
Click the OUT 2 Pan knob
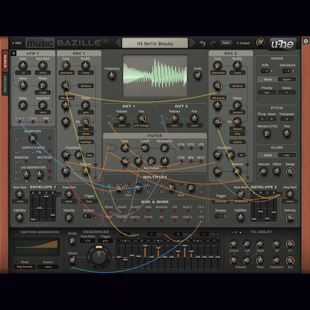(194, 118)
